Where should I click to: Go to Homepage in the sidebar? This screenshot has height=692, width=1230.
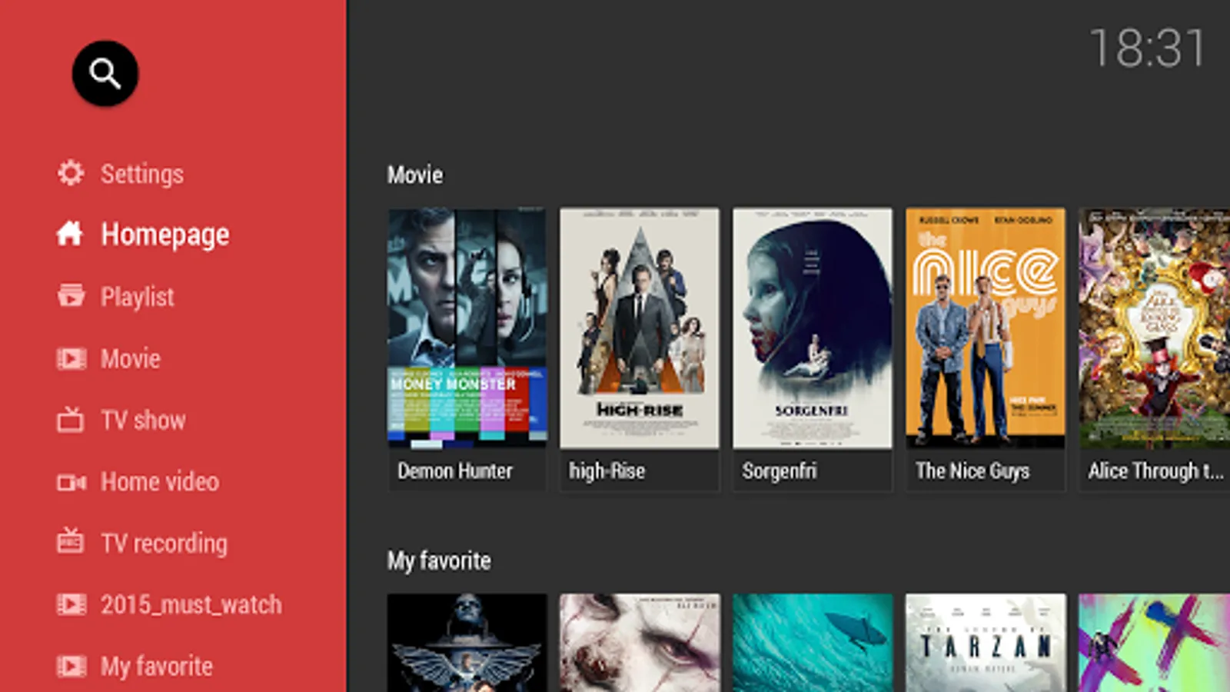tap(165, 235)
